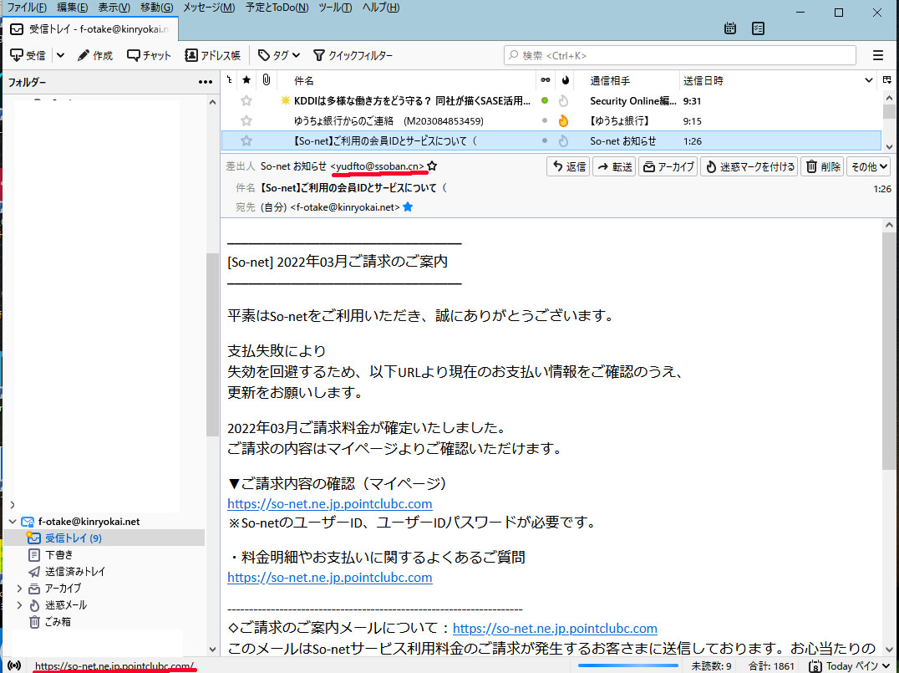Click the online status icon in status bar
The height and width of the screenshot is (673, 899).
coord(13,665)
